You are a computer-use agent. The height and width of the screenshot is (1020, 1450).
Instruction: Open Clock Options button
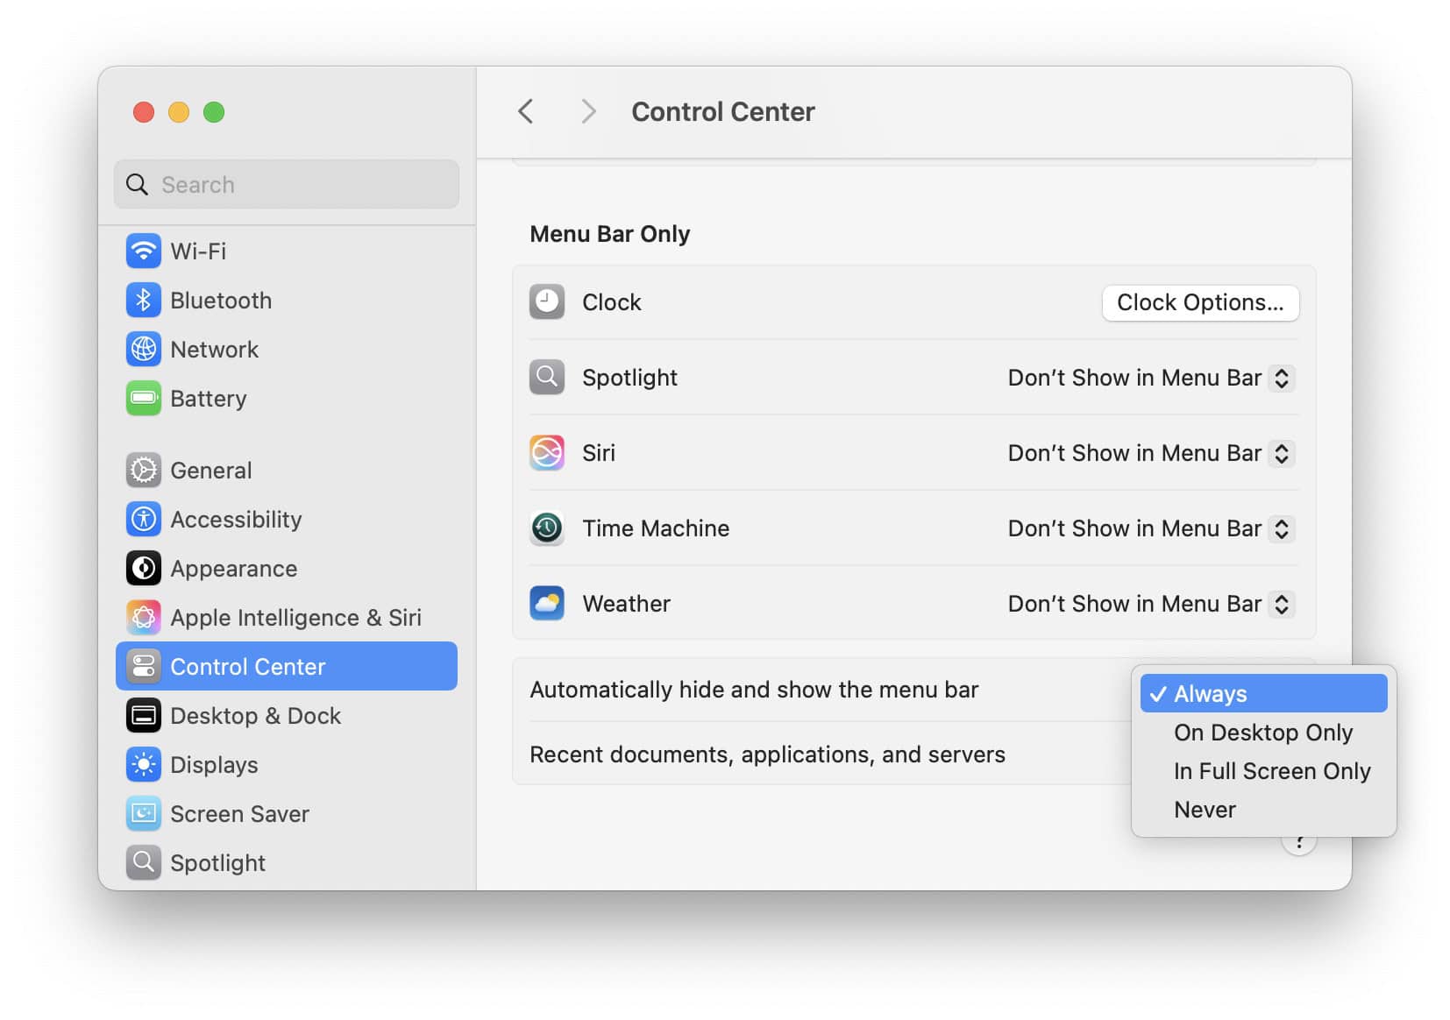tap(1200, 302)
